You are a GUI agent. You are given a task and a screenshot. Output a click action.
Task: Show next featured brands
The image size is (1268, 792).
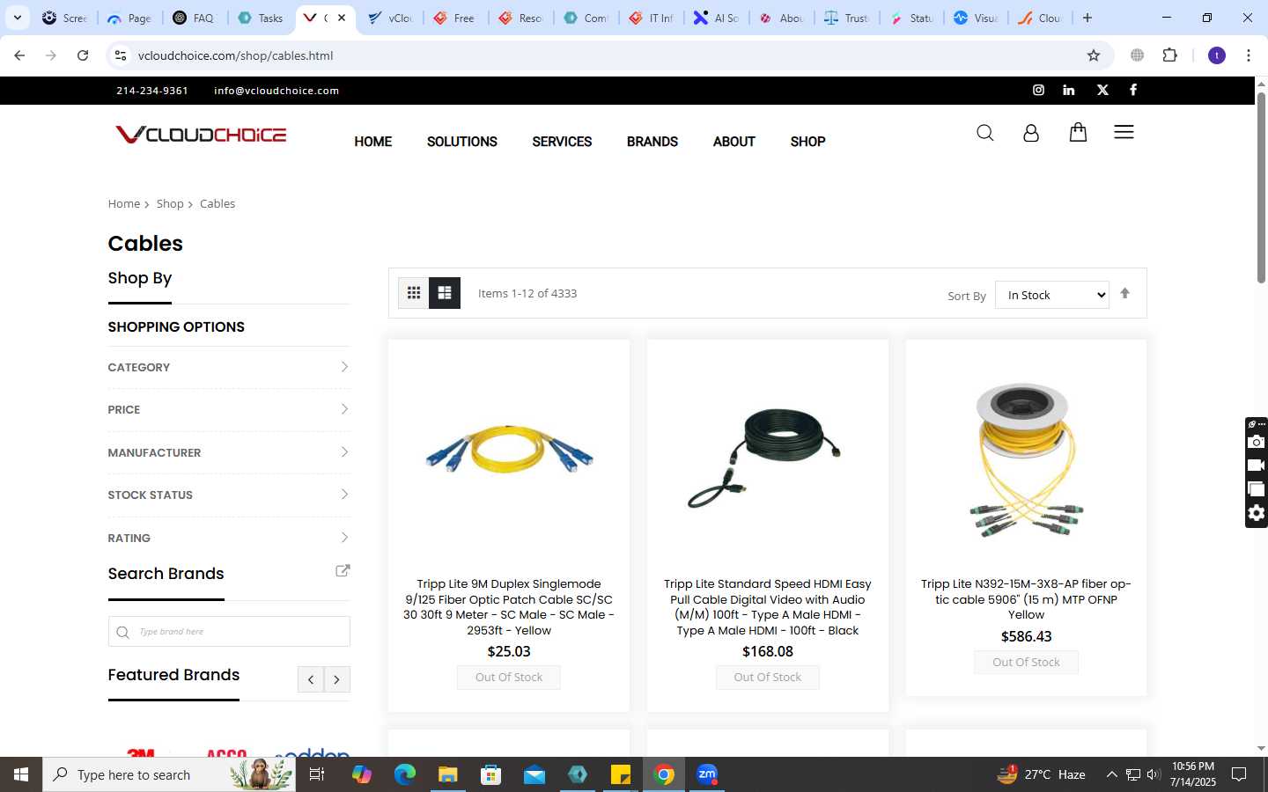tap(337, 679)
